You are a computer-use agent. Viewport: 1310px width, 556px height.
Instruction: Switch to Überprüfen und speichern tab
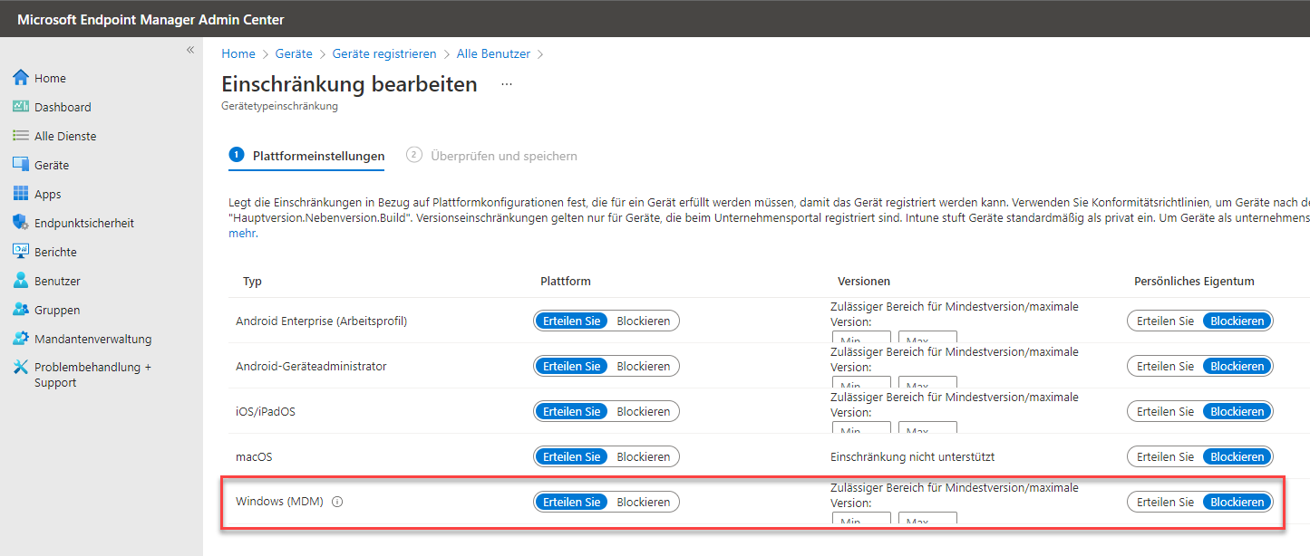[x=503, y=156]
